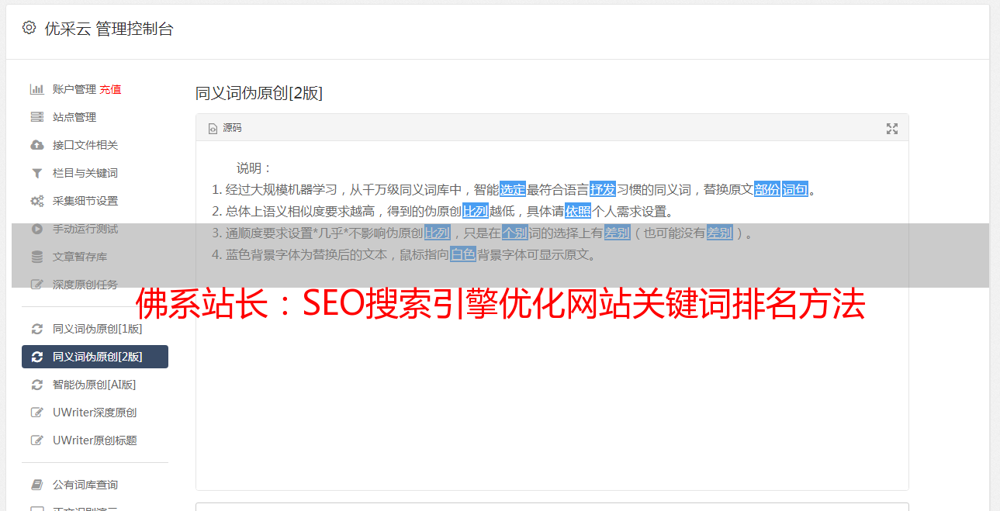Image resolution: width=1000 pixels, height=511 pixels.
Task: Toggle the editor fullscreen expand icon
Action: pyautogui.click(x=892, y=129)
